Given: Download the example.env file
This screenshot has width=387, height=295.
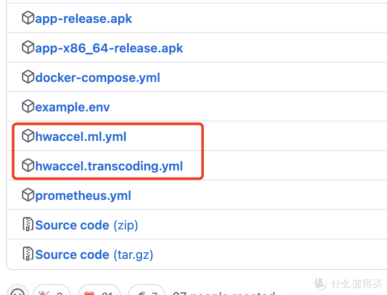Looking at the screenshot, I should (72, 107).
